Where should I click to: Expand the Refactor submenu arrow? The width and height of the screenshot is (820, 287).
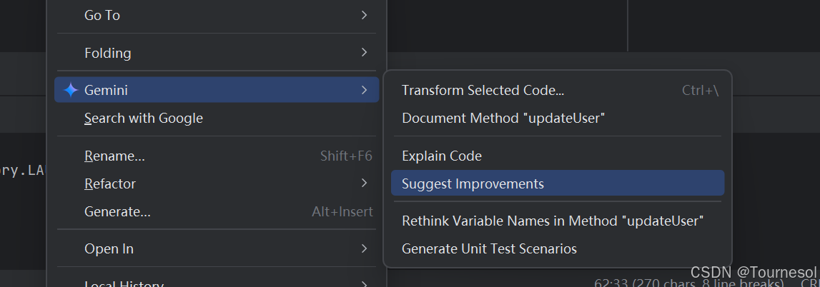pyautogui.click(x=364, y=183)
